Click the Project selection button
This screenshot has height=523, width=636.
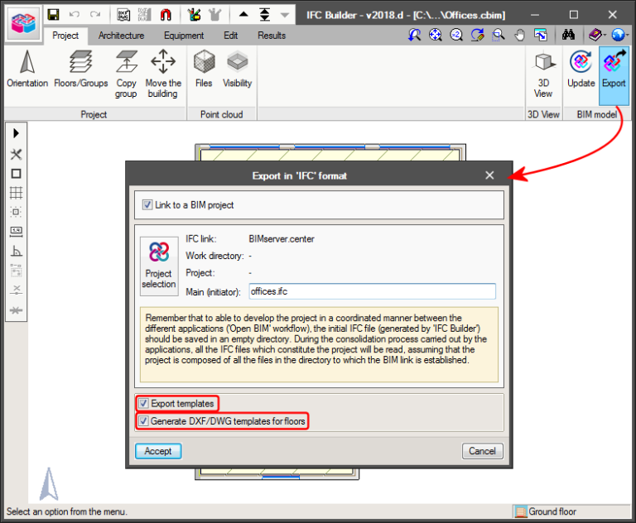159,266
